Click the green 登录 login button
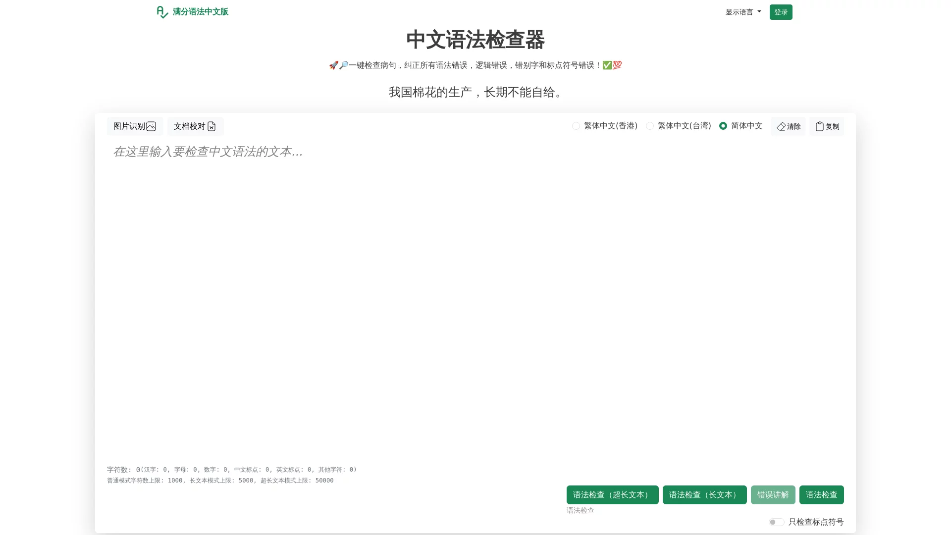951x535 pixels. (781, 12)
